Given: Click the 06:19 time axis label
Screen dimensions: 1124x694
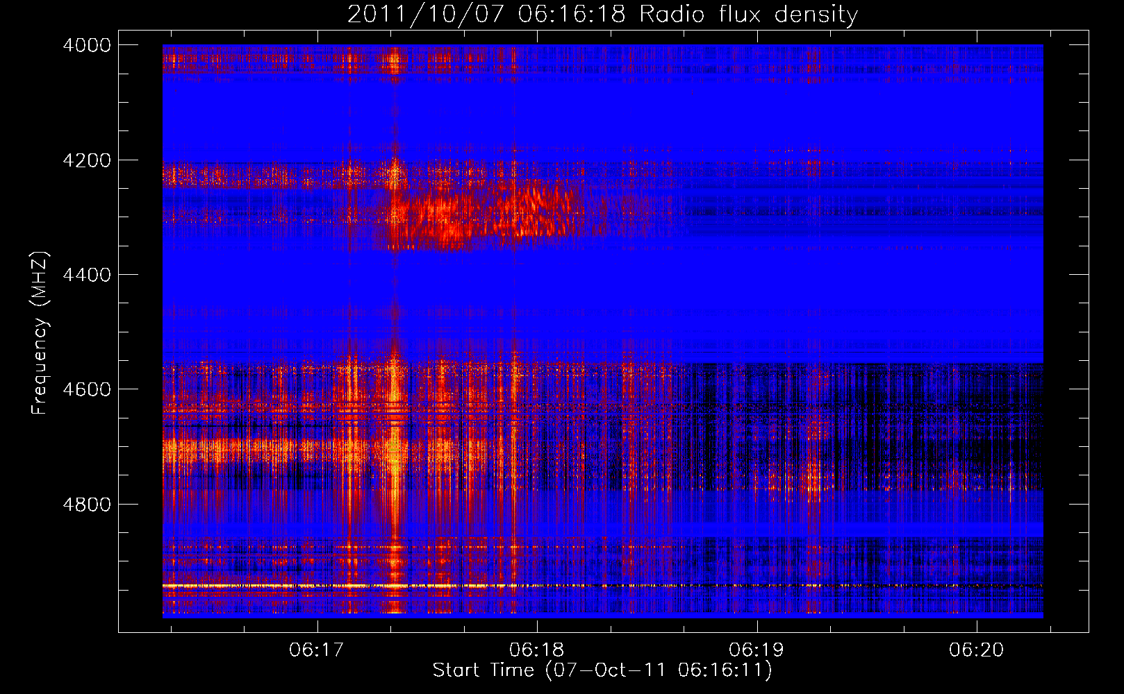Looking at the screenshot, I should pos(757,650).
